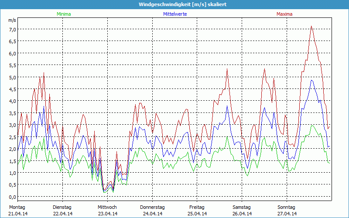Click the 3,0 y-axis value
Viewport: 349px width, 218px height.
(12, 125)
